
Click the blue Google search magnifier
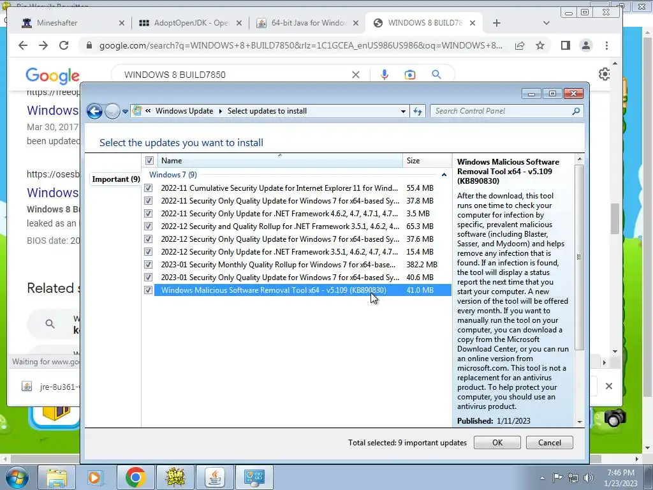tap(436, 75)
